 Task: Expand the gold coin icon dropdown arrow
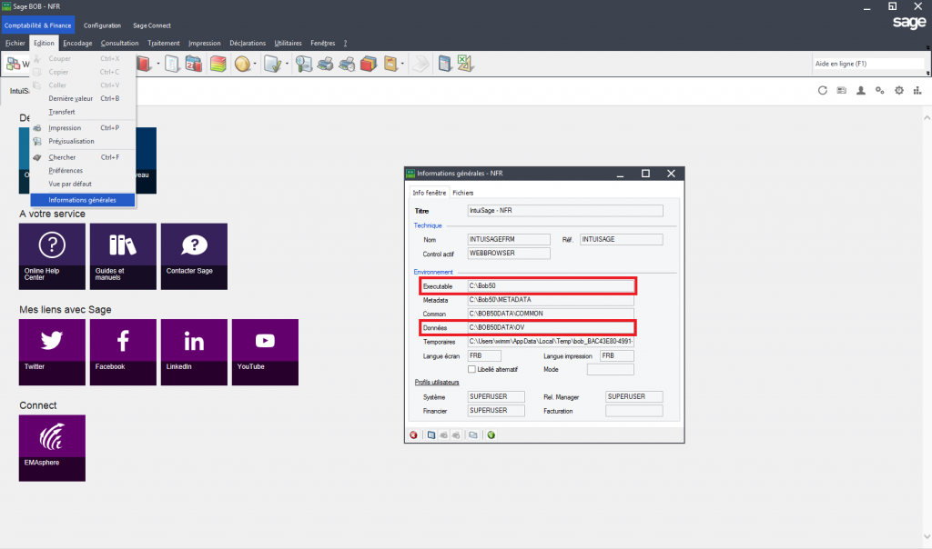point(255,65)
